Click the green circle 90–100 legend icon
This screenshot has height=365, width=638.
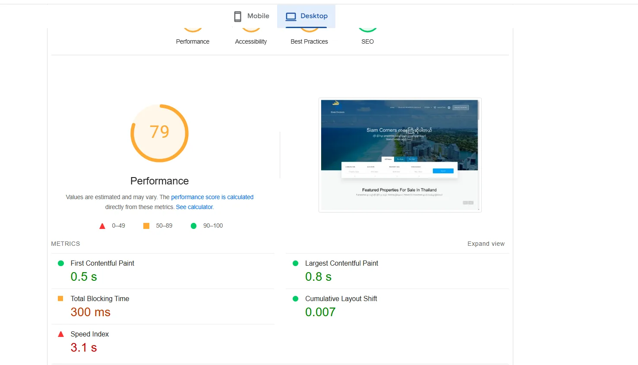(x=194, y=226)
